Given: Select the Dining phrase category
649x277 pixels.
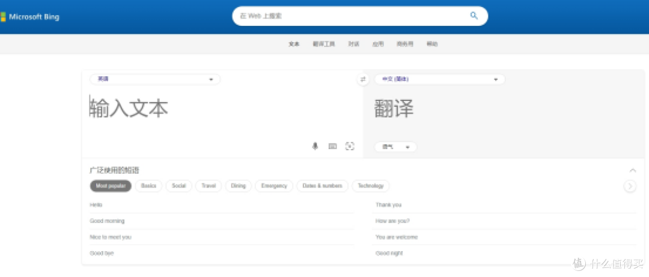Looking at the screenshot, I should click(x=239, y=186).
